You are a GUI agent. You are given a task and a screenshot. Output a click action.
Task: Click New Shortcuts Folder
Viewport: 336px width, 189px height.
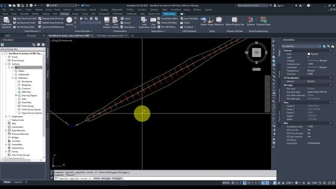click(x=25, y=19)
